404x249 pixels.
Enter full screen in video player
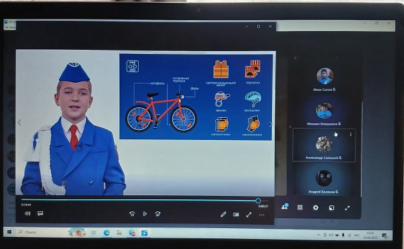248,215
